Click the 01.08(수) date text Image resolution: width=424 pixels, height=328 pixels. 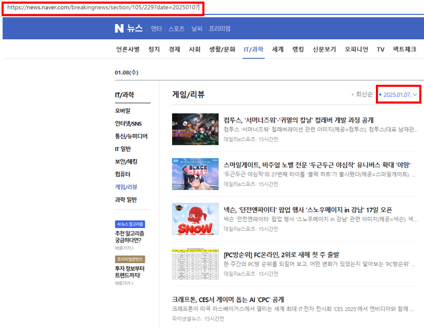[x=127, y=73]
